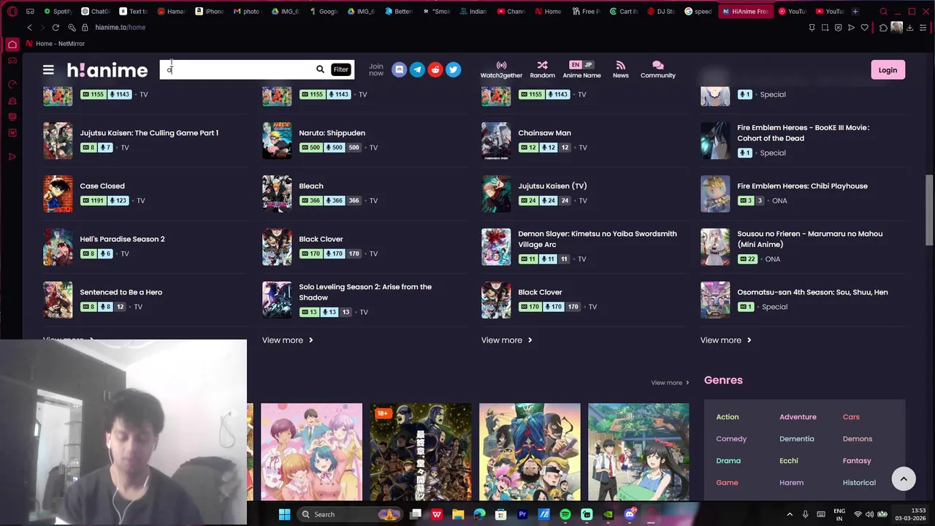Switch to the DJ Studio browser tab
Screen dimensions: 935x526
pyautogui.click(x=661, y=11)
